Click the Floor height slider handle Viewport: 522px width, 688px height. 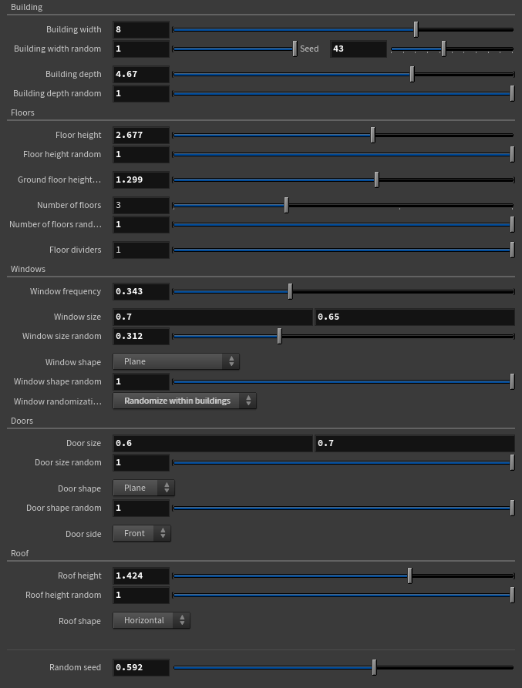[x=372, y=135]
